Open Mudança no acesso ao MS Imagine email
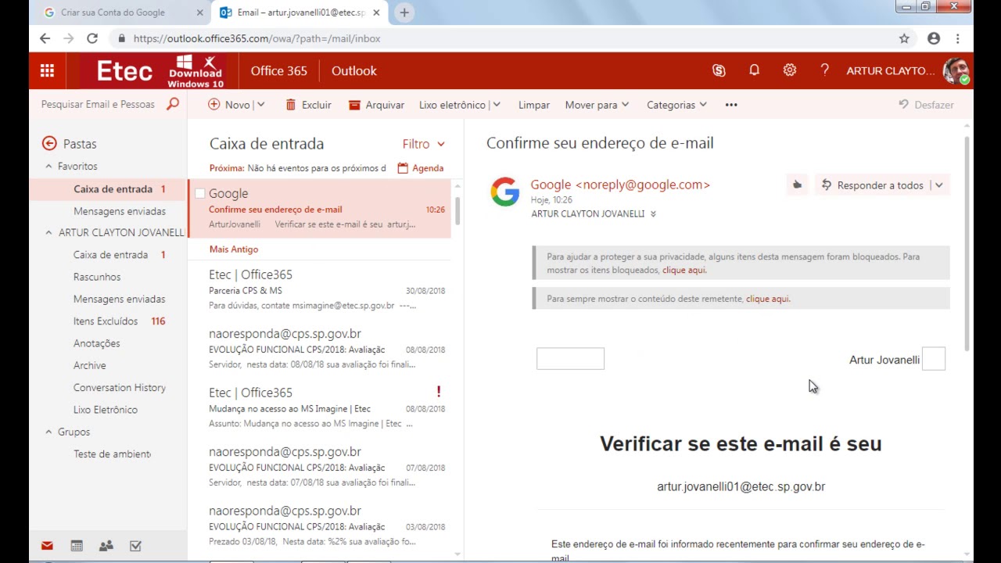 coord(320,408)
